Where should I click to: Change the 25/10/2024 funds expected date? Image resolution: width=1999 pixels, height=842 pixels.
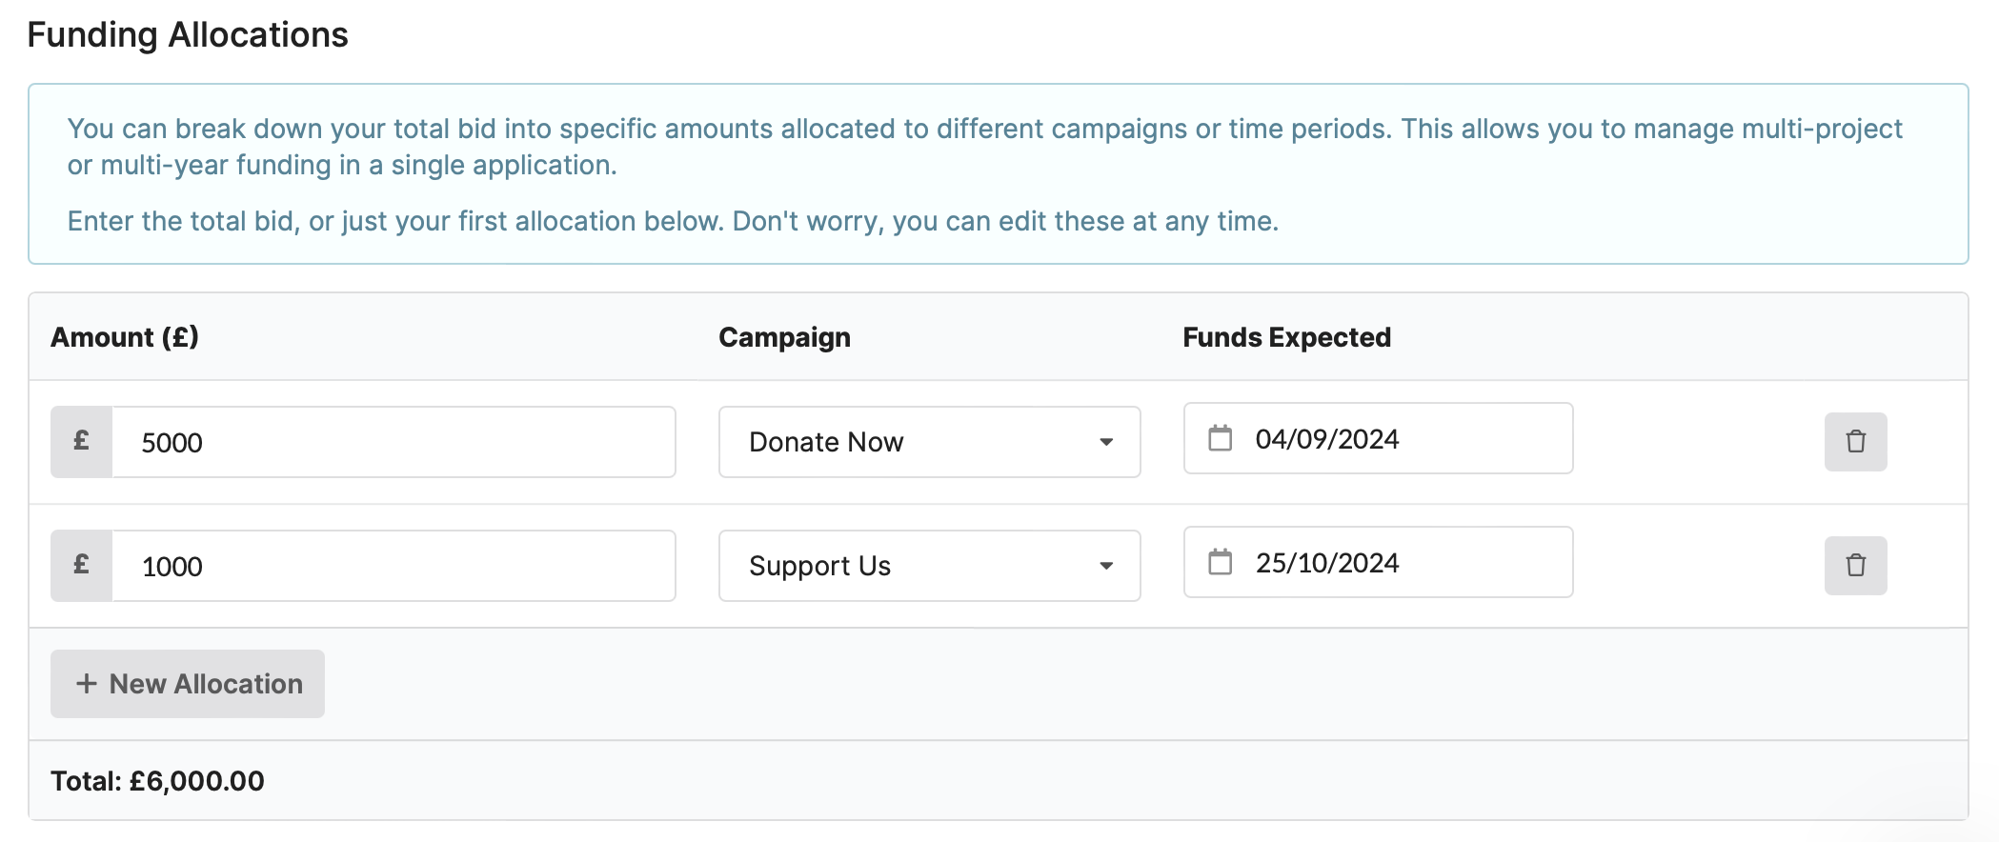click(1379, 562)
